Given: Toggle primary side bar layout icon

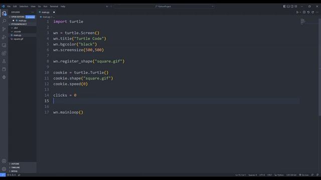Looking at the screenshot, I should (284, 6).
